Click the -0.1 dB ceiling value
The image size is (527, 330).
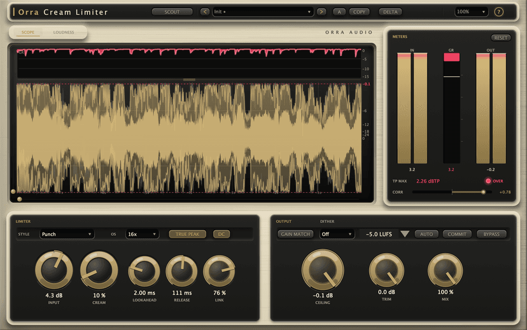click(x=323, y=296)
